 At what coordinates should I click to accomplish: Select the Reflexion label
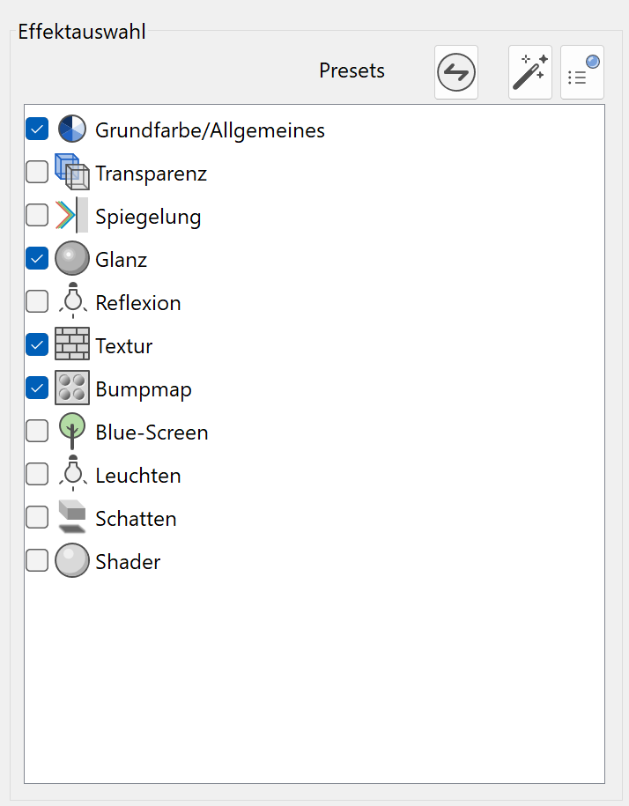coord(138,303)
